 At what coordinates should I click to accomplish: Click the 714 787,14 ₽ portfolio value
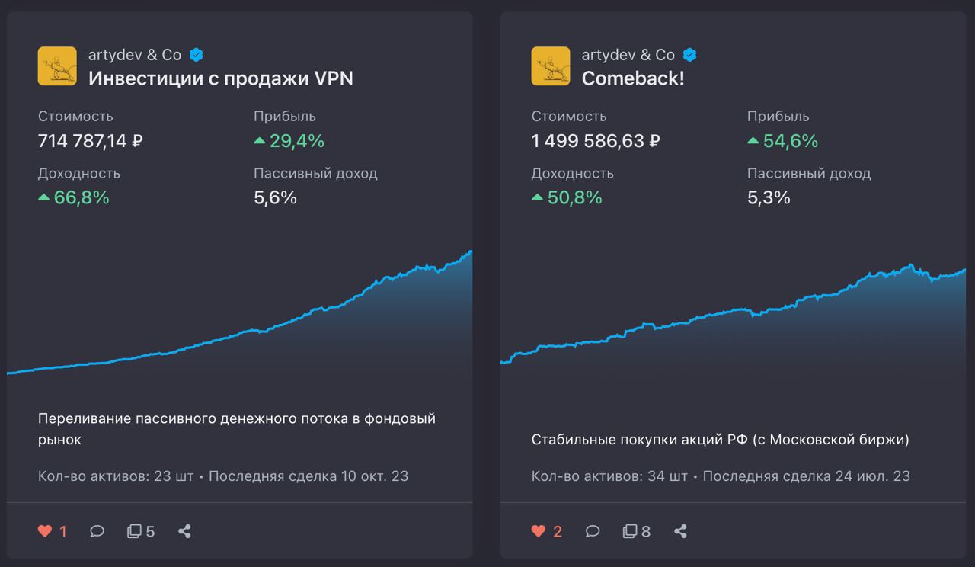point(91,141)
